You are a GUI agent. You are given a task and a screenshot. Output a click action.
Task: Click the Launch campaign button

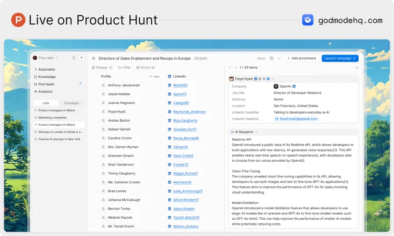tap(340, 59)
